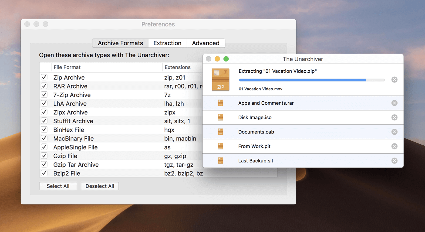Select the 7-Zip Archive row name

[x=72, y=95]
